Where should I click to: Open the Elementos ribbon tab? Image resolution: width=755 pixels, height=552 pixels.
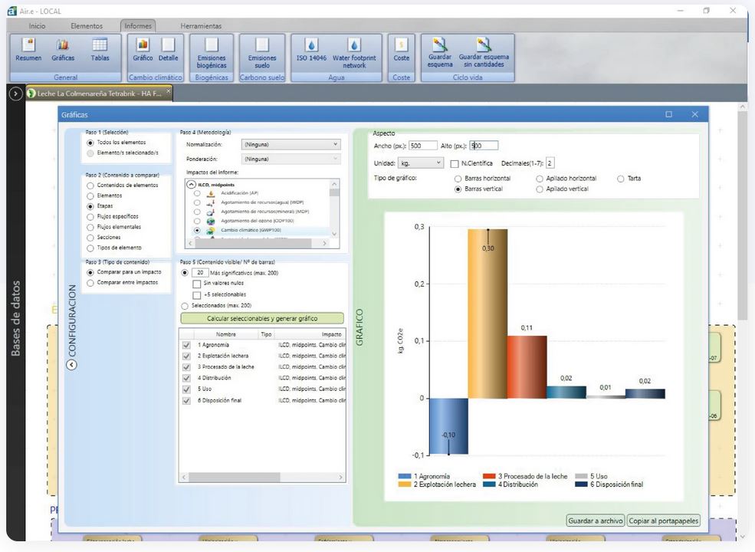[87, 26]
